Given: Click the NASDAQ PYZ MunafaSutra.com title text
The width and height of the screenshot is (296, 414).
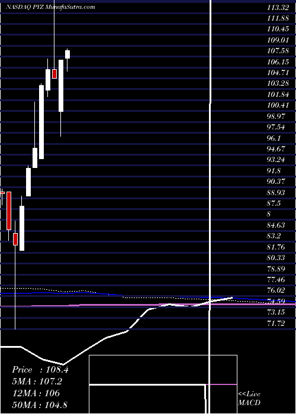Looking at the screenshot, I should click(50, 7).
